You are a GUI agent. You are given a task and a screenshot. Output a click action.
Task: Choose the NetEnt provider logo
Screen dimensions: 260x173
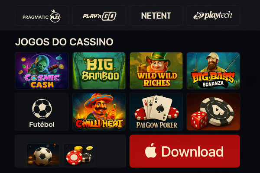[x=156, y=16]
